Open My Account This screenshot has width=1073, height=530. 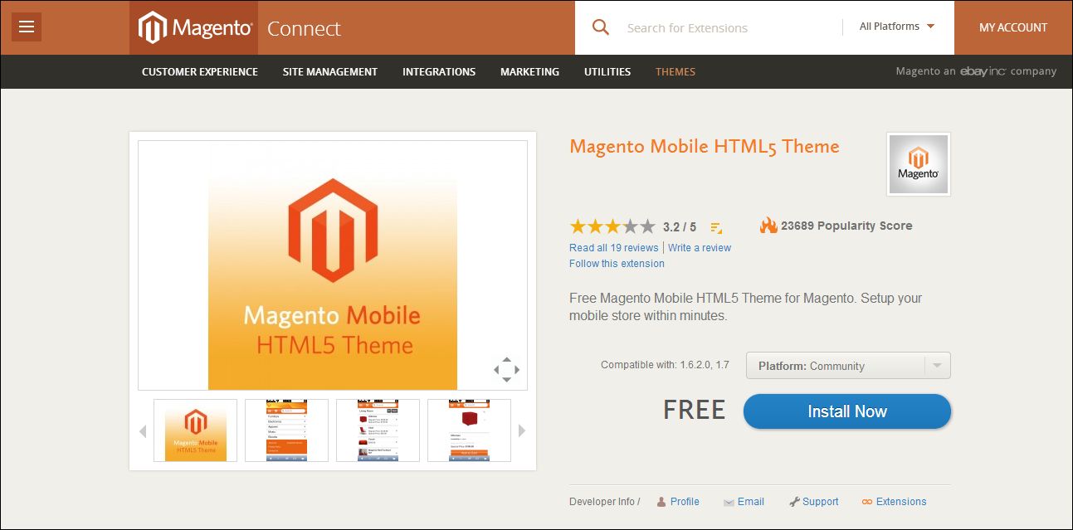(x=1013, y=27)
